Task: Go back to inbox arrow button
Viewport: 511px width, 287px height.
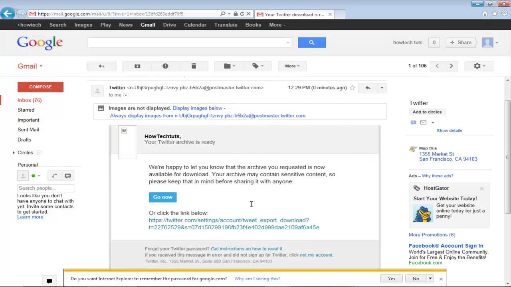Action: click(x=102, y=66)
